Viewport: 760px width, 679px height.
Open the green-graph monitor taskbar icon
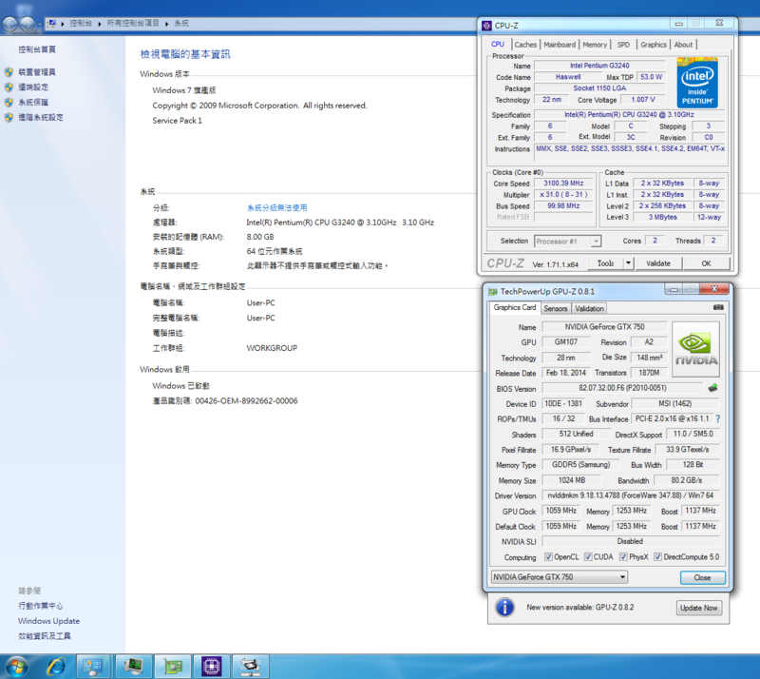click(x=133, y=667)
